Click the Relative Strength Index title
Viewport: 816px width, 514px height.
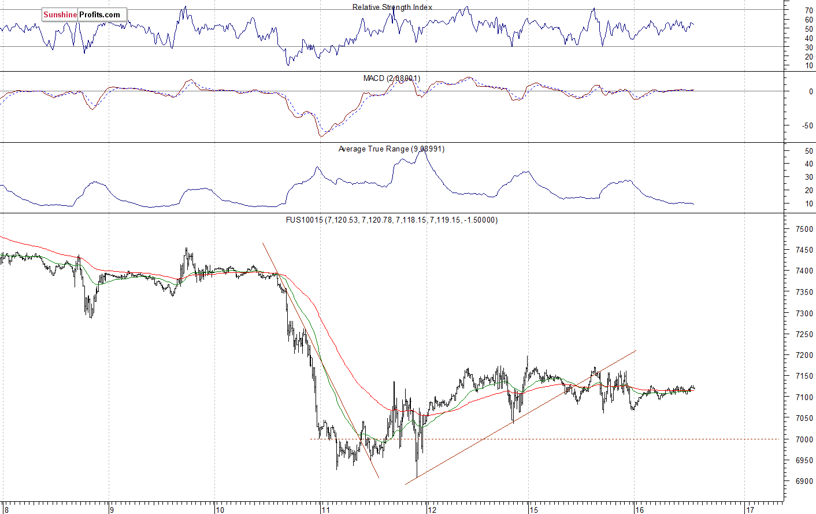pyautogui.click(x=392, y=7)
